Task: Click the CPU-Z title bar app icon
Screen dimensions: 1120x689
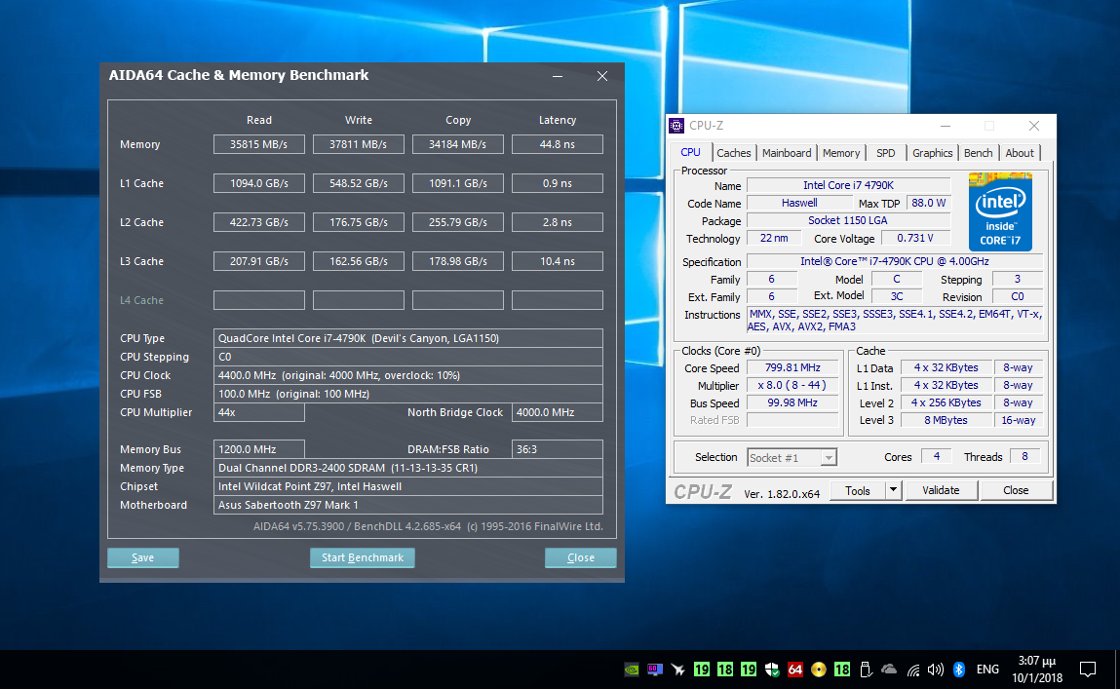Action: tap(676, 126)
